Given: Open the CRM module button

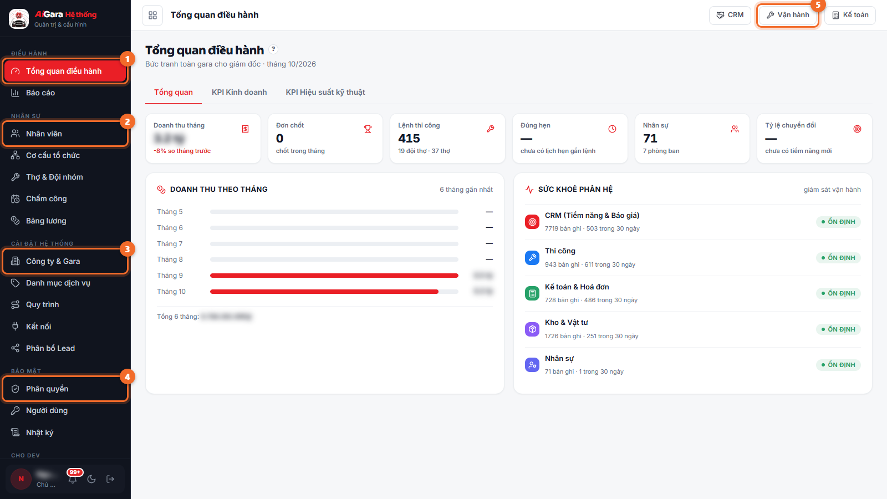Looking at the screenshot, I should click(730, 16).
